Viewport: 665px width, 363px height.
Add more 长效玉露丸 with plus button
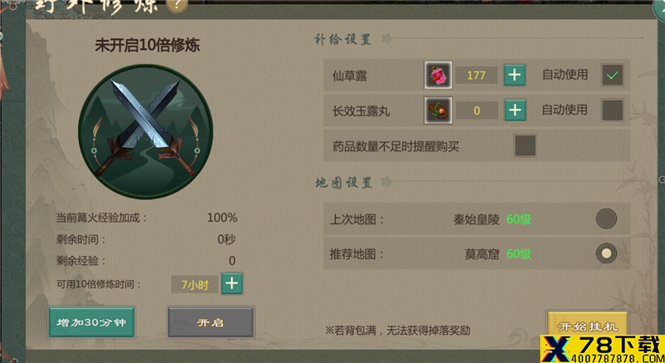click(x=515, y=110)
